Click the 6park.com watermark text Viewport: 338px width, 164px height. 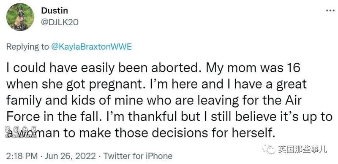18,136
